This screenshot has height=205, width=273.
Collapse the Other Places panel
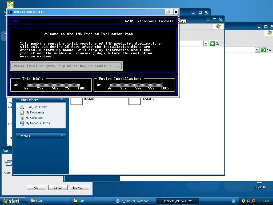[x=62, y=100]
